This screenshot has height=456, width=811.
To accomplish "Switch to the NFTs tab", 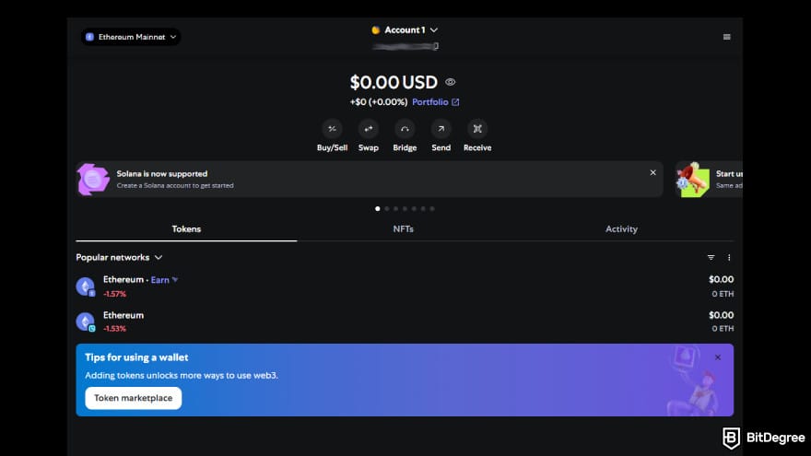I will 404,229.
